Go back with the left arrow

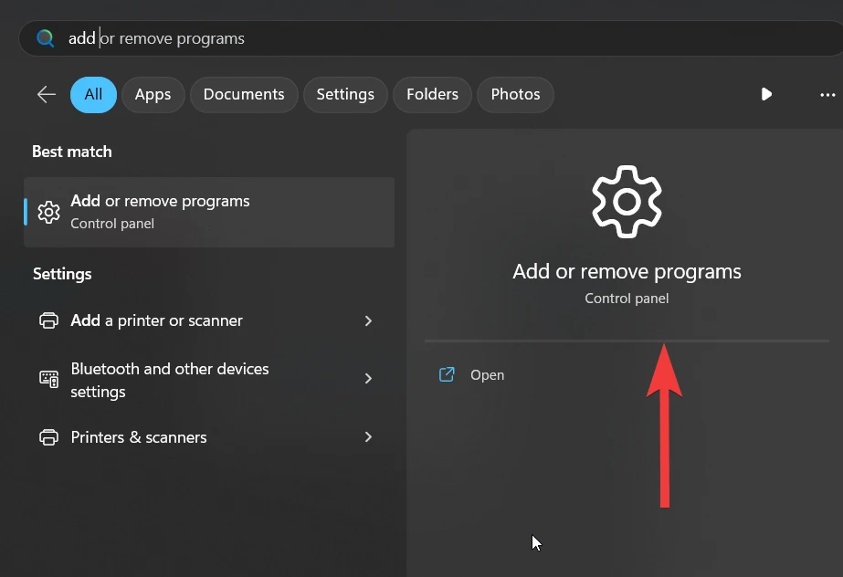coord(47,95)
